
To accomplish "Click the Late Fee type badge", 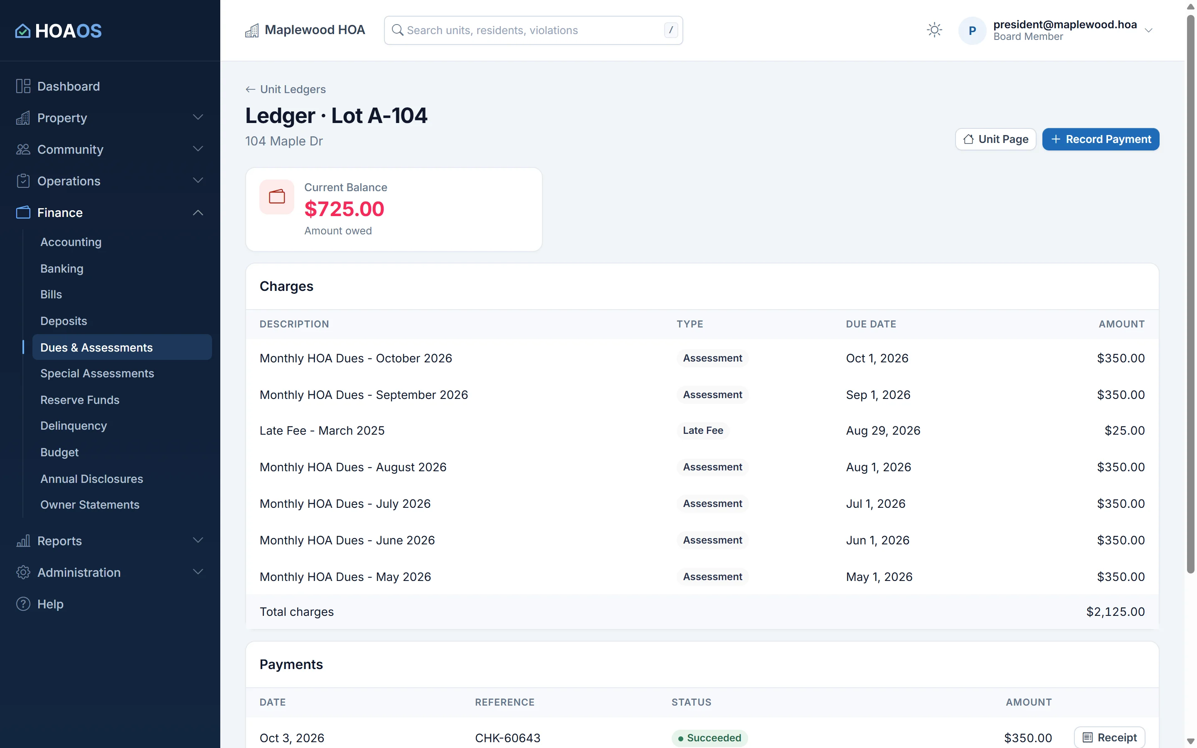I will click(x=703, y=431).
